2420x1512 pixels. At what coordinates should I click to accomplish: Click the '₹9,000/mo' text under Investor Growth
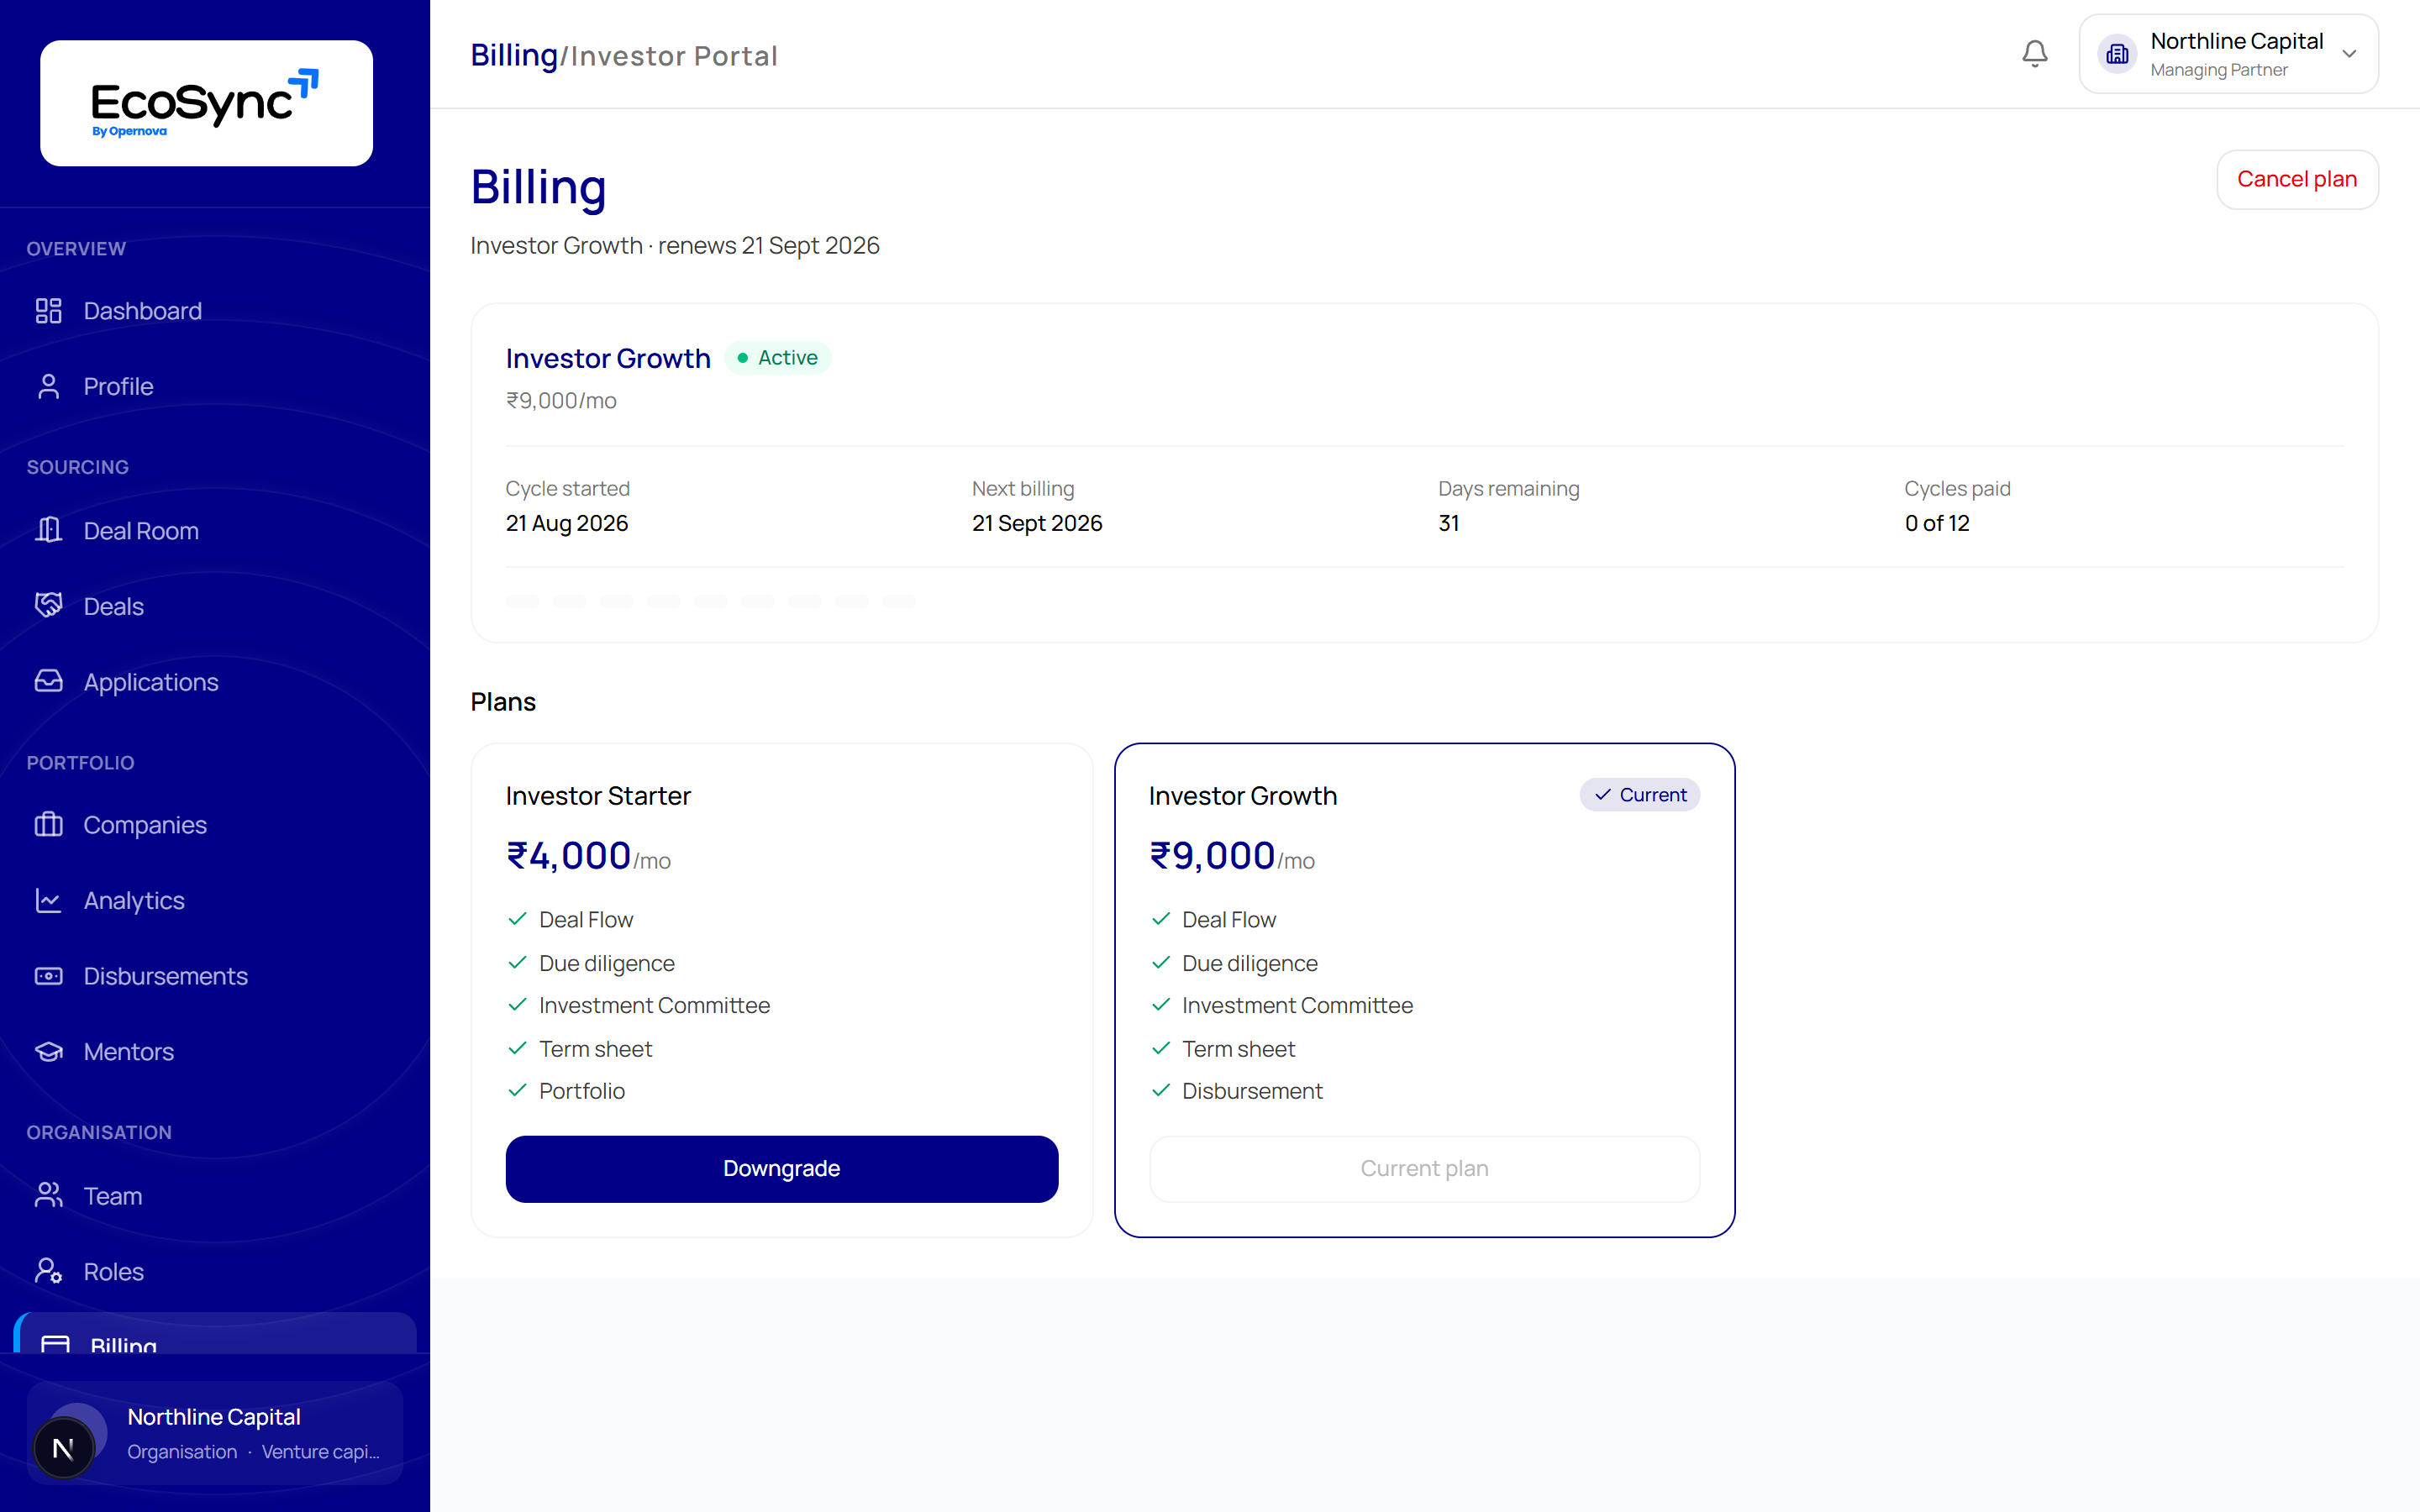pyautogui.click(x=561, y=401)
